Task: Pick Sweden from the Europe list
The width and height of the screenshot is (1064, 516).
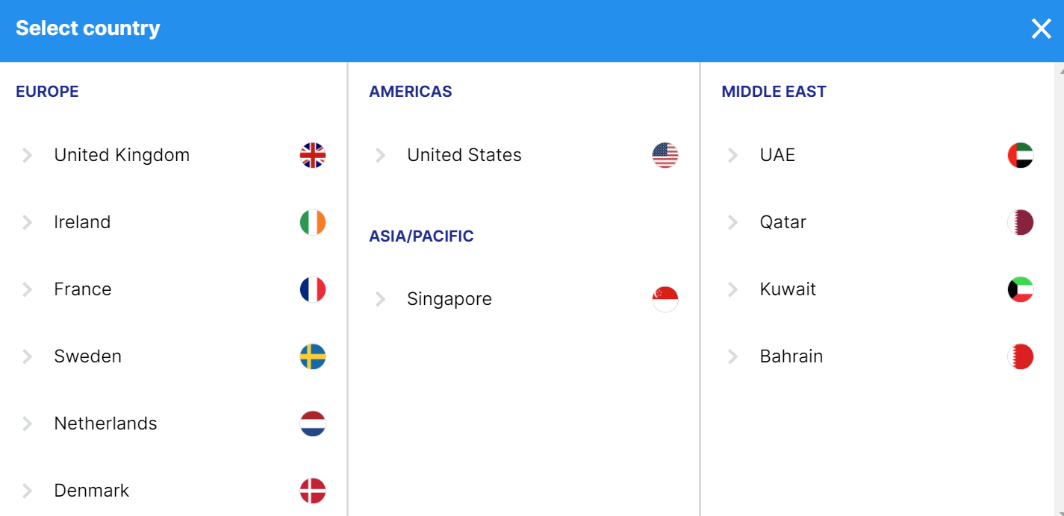Action: click(87, 356)
